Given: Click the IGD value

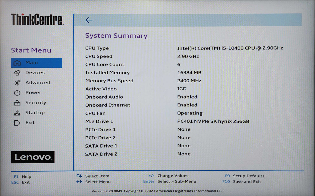Looking at the screenshot, I should pos(182,89).
